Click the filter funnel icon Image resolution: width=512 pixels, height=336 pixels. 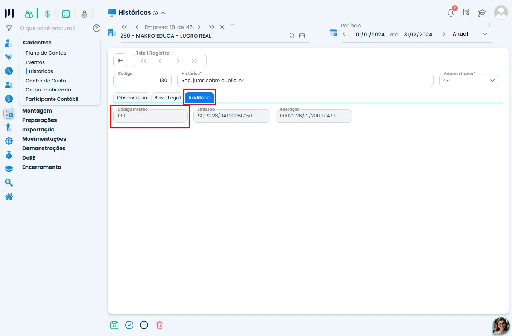tap(9, 28)
